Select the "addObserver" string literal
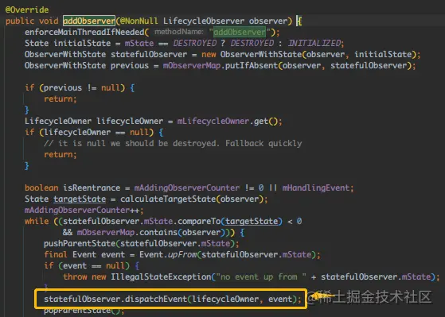The height and width of the screenshot is (317, 445). click(240, 32)
